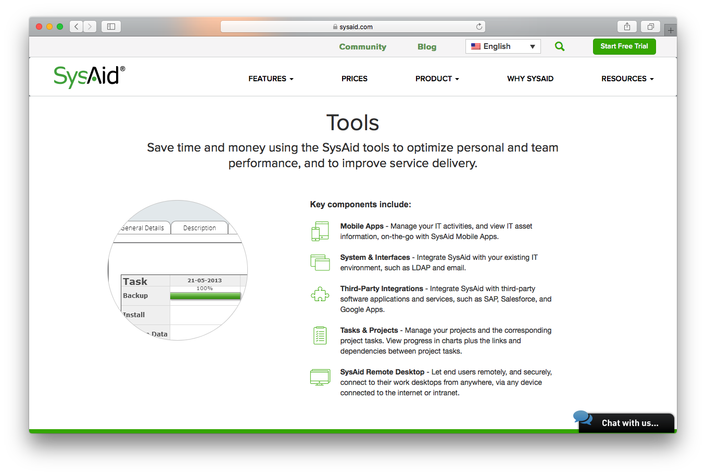
Task: Toggle the Safari sidebar button
Action: pos(111,27)
